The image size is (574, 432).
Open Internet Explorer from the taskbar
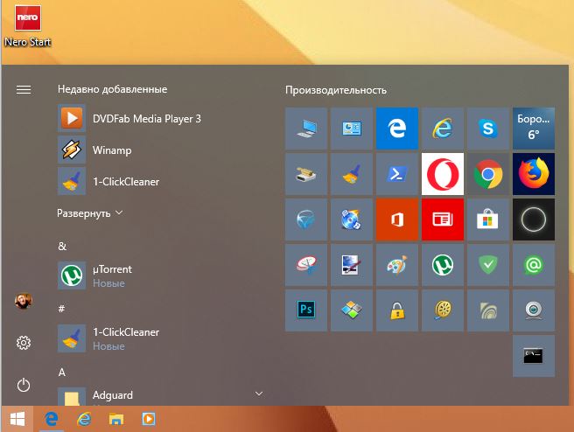pyautogui.click(x=84, y=419)
